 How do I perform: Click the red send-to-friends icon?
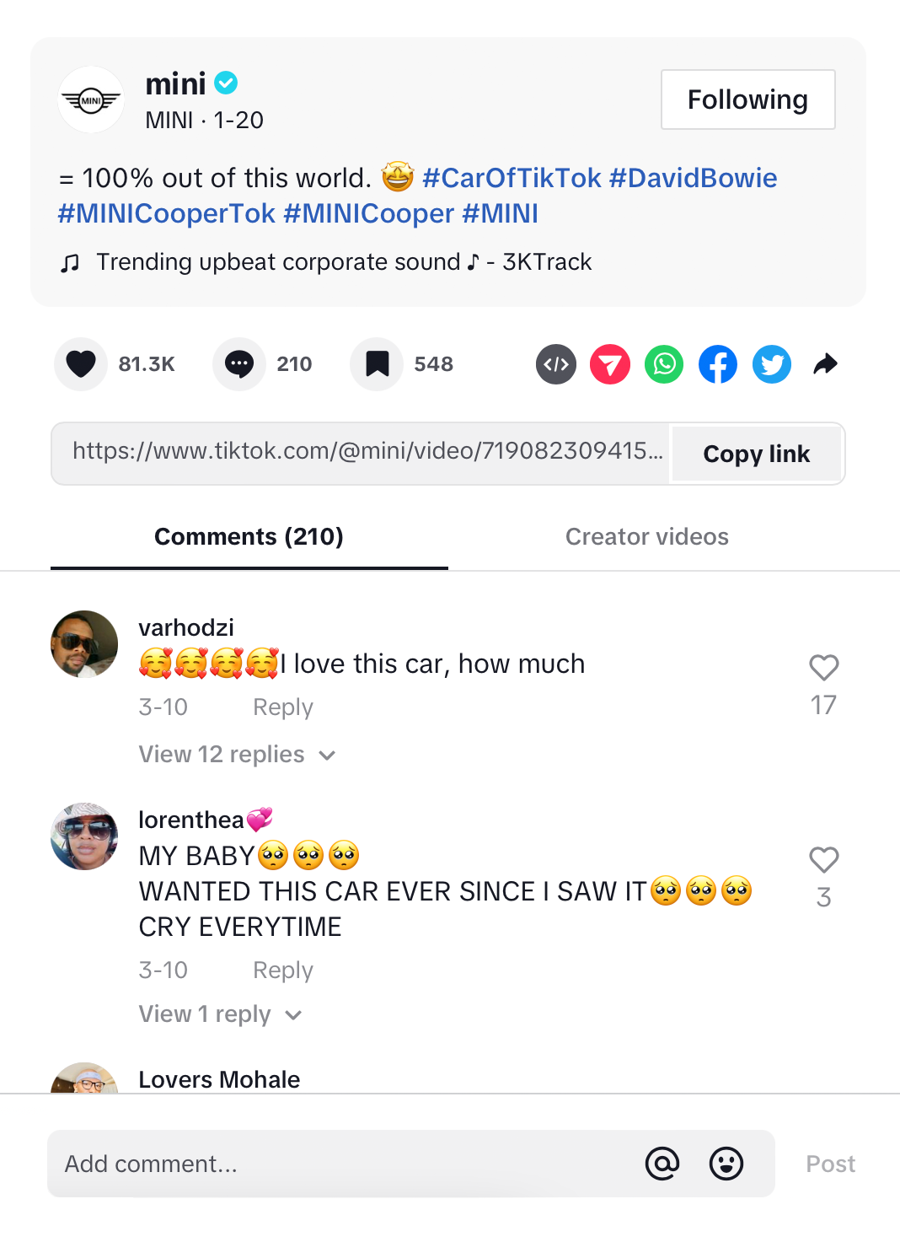610,364
